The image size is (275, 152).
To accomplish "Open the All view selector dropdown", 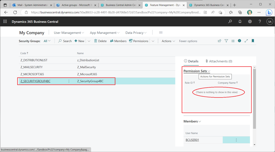I will (x=47, y=41).
